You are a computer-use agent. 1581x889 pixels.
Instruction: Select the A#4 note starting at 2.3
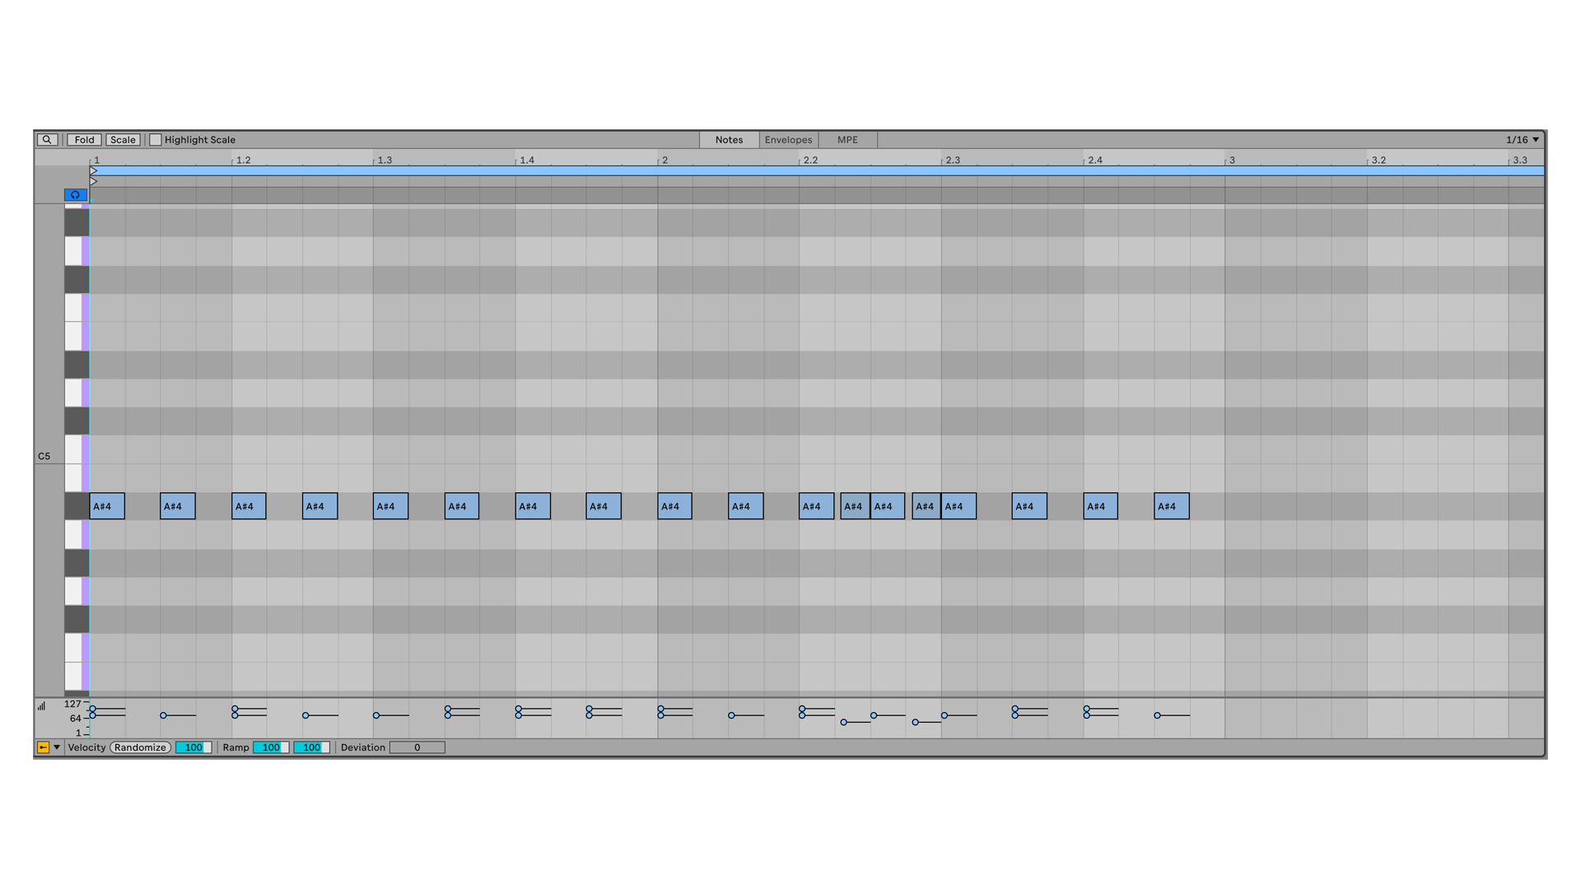[958, 506]
